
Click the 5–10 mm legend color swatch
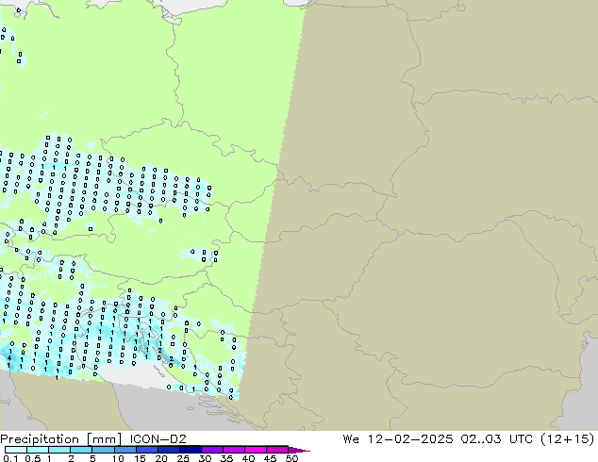(103, 450)
